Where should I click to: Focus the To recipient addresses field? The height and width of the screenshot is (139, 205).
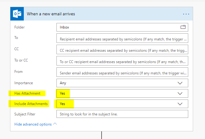coord(122,39)
